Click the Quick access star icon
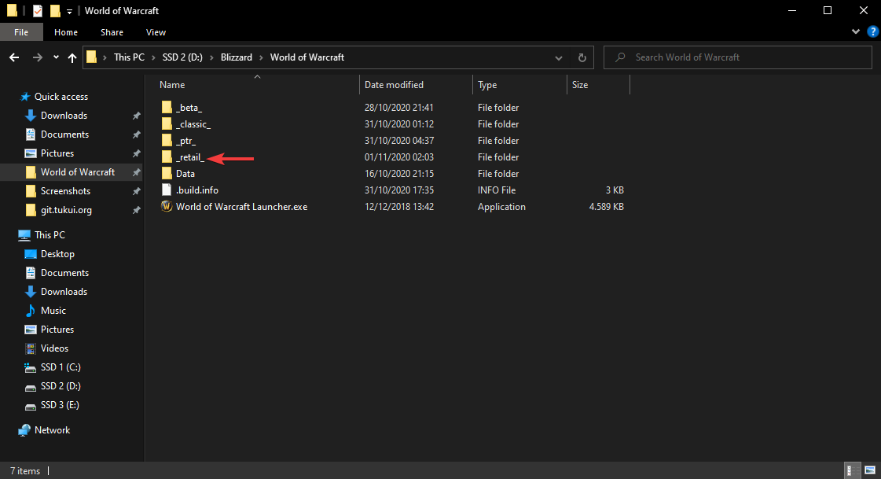The image size is (881, 479). [x=24, y=97]
